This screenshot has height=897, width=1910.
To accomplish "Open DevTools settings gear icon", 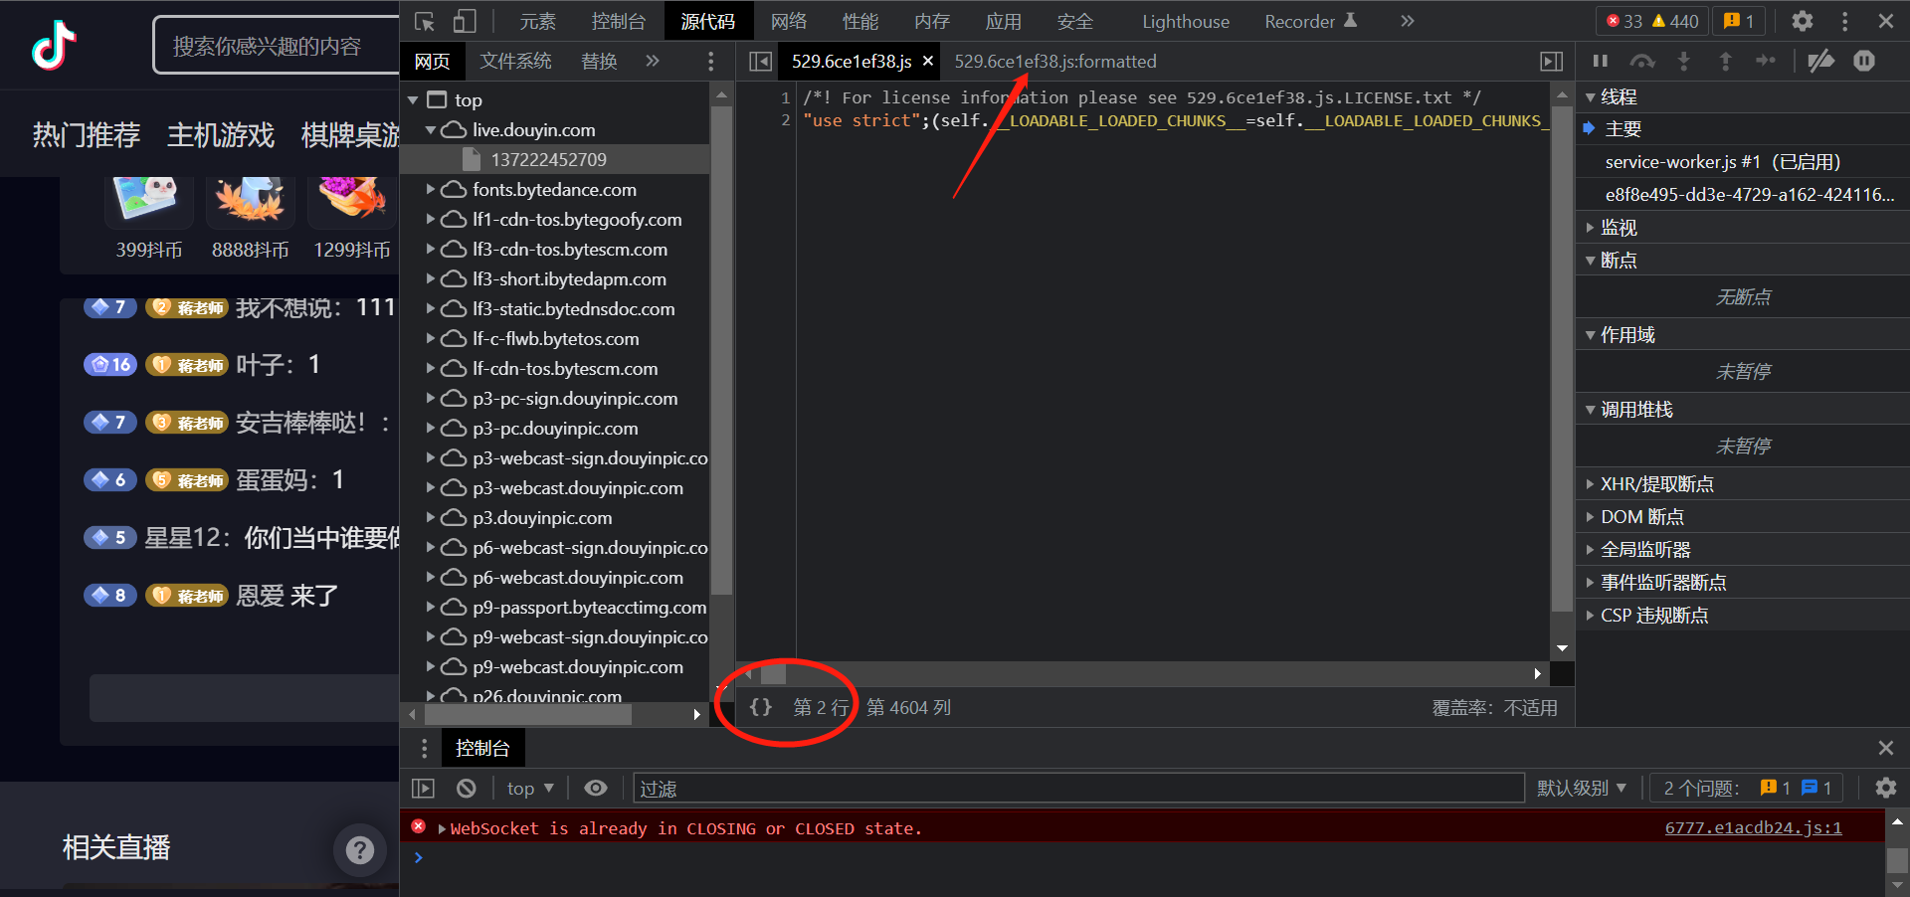I will pos(1803,21).
